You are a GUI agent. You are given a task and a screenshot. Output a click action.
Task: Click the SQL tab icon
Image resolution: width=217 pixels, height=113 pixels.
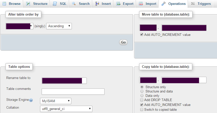tap(55, 4)
